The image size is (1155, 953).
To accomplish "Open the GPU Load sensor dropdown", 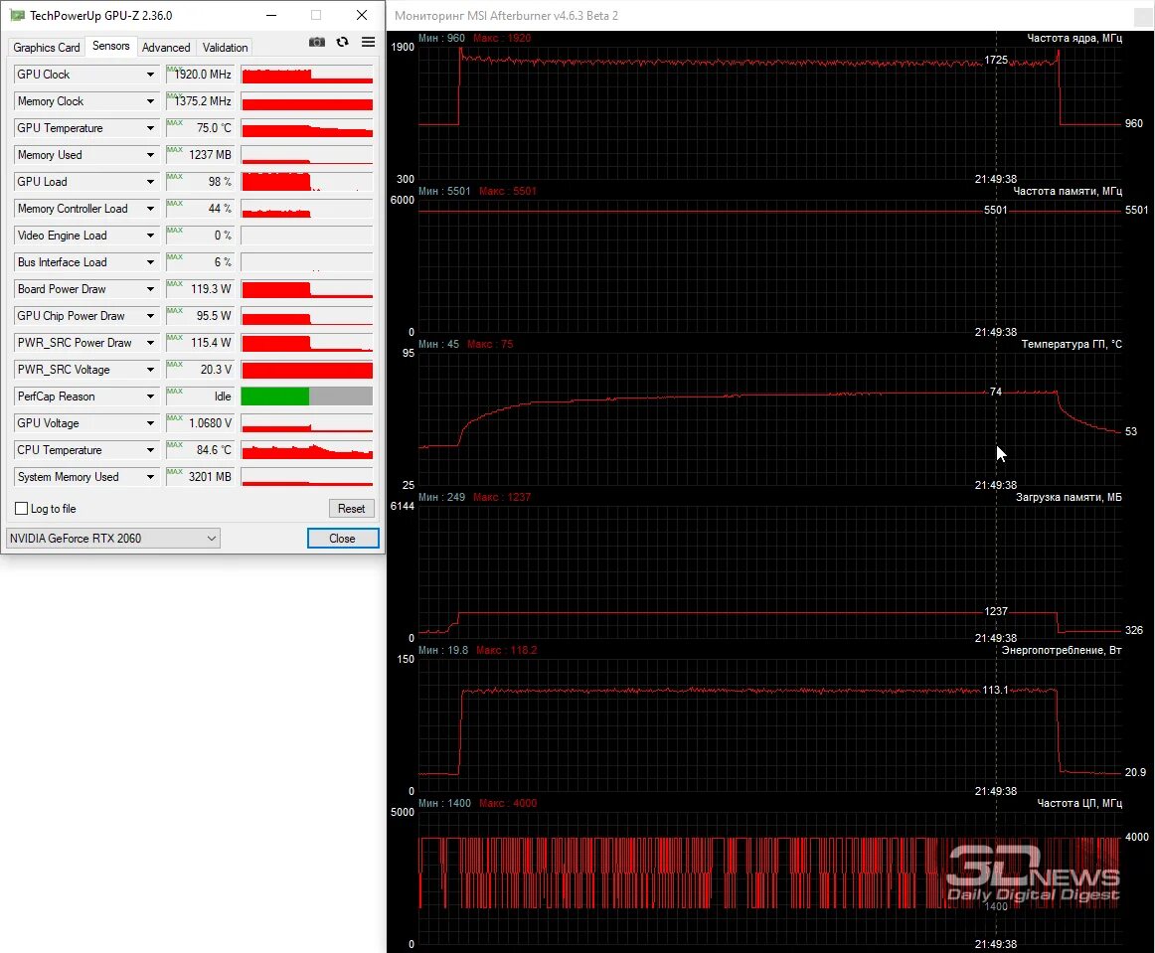I will (150, 182).
